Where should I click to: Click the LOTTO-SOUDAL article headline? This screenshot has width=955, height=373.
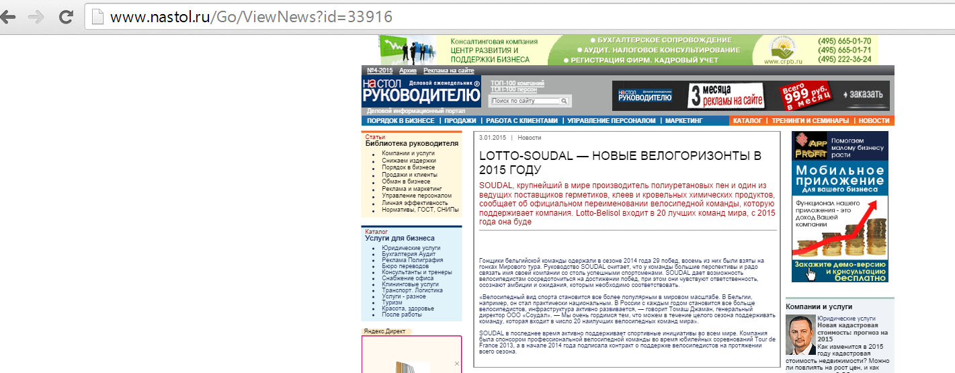pos(620,163)
